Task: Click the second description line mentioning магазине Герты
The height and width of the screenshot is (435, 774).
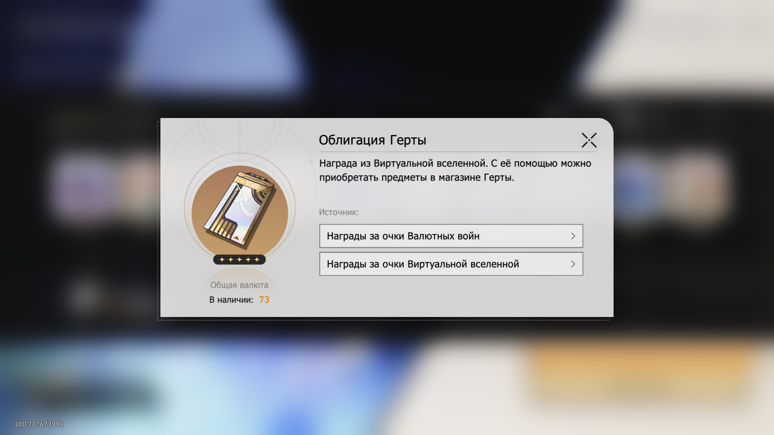Action: point(416,178)
